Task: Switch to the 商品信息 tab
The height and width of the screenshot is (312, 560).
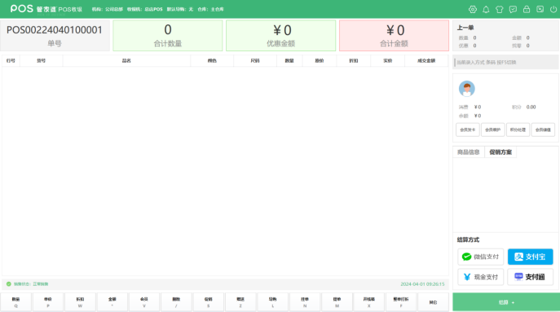Action: point(469,152)
